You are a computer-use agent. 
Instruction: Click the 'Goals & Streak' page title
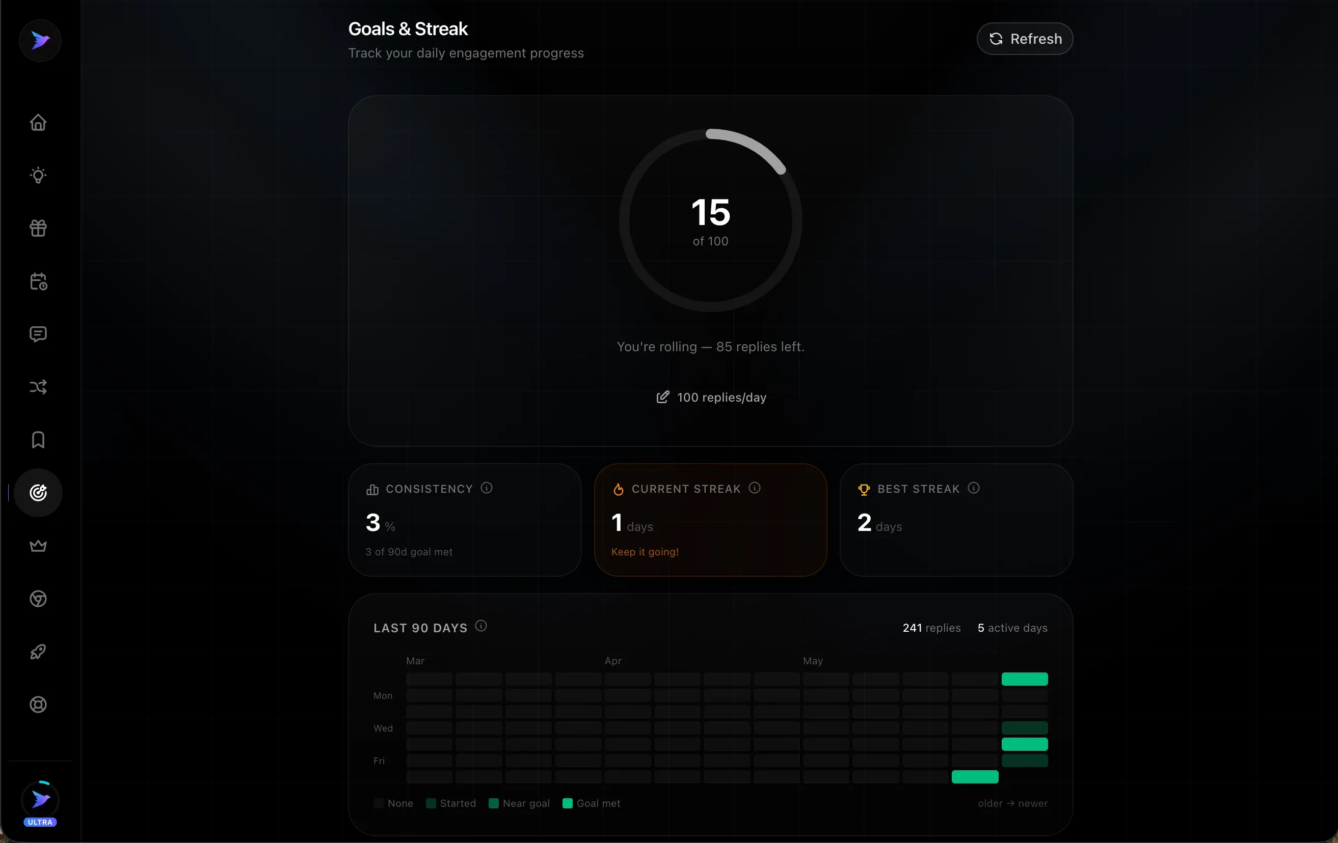click(408, 29)
